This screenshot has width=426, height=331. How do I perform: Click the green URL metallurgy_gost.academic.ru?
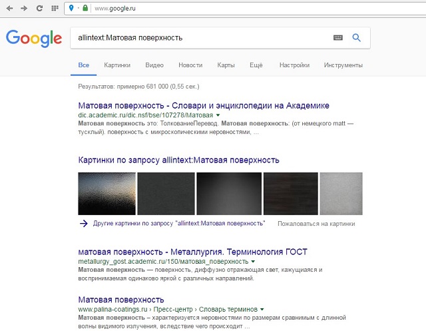pyautogui.click(x=163, y=262)
